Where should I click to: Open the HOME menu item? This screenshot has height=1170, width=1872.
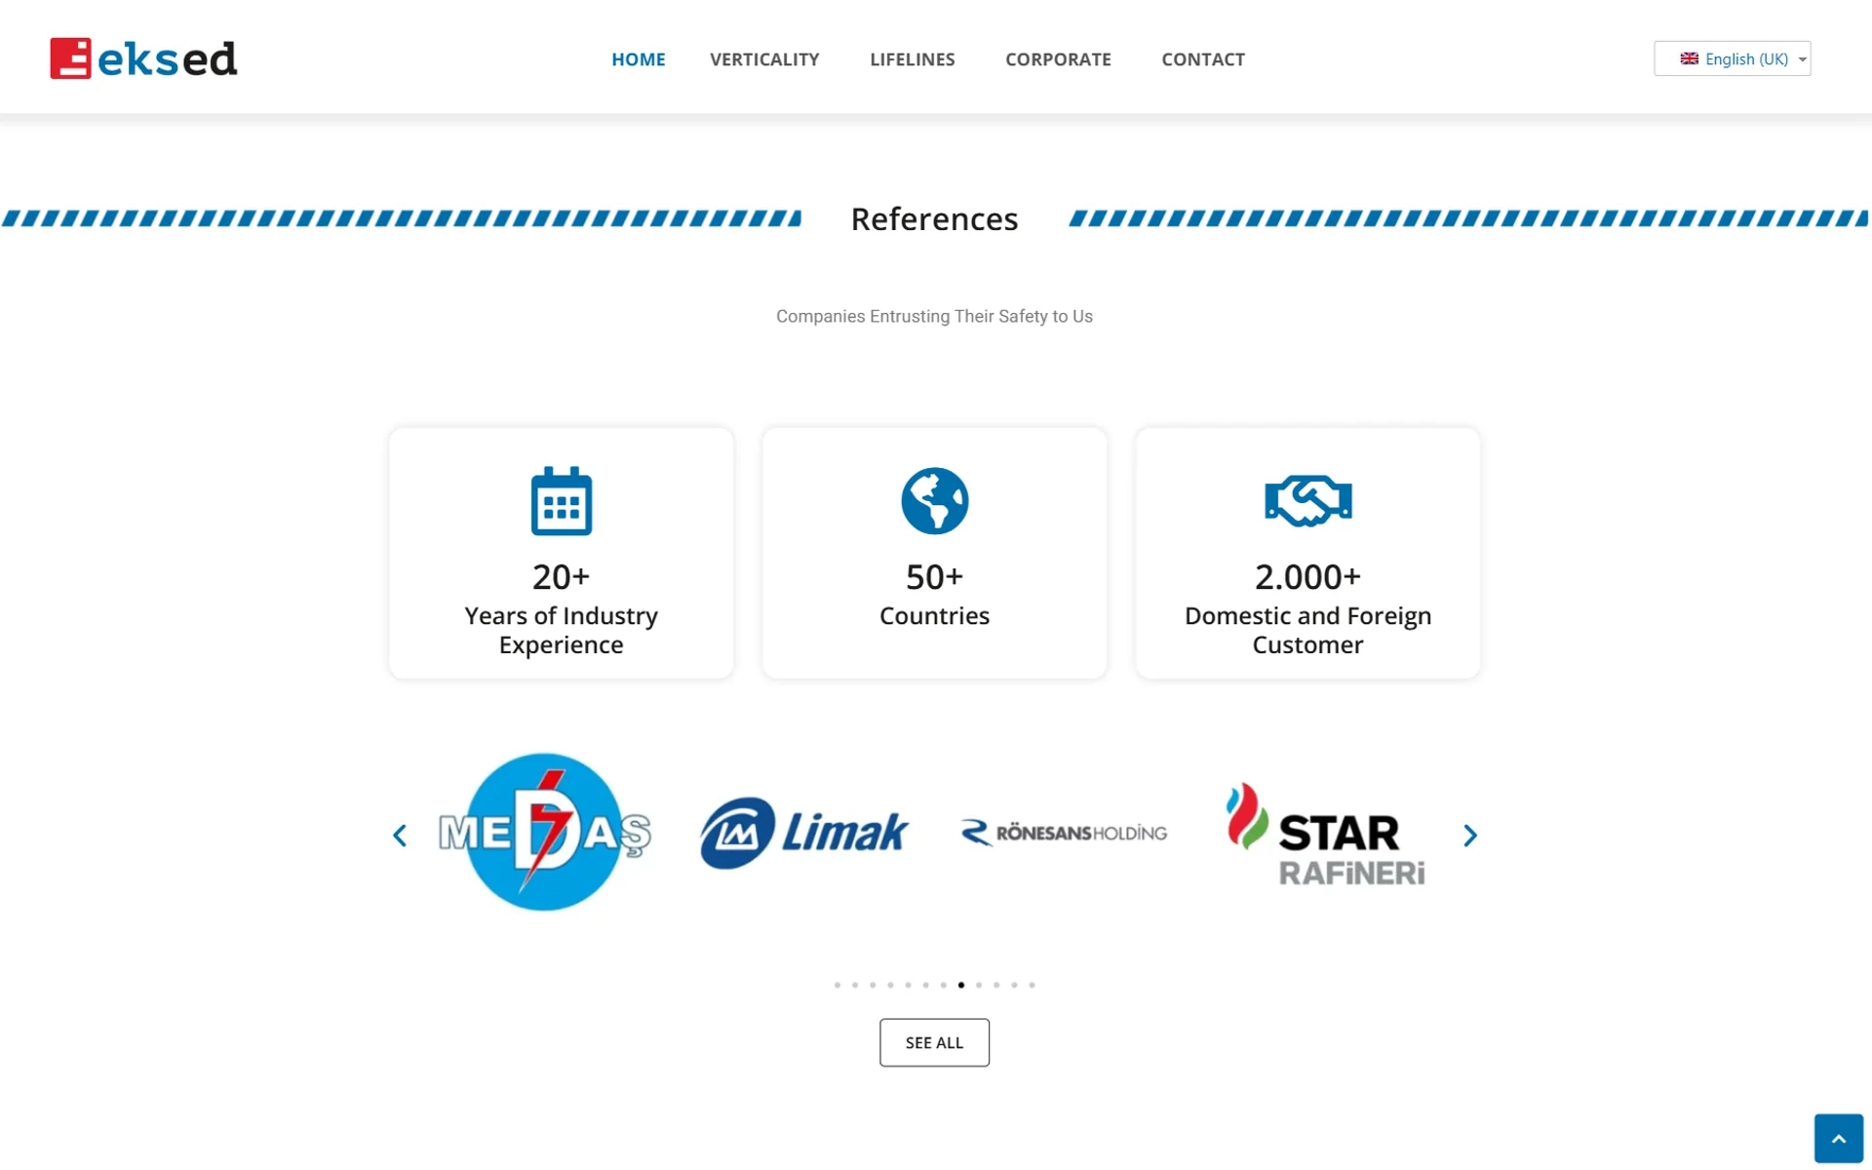[639, 59]
